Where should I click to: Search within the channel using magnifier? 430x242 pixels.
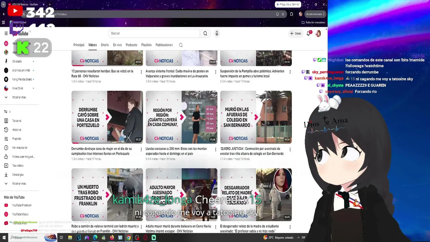[x=181, y=45]
